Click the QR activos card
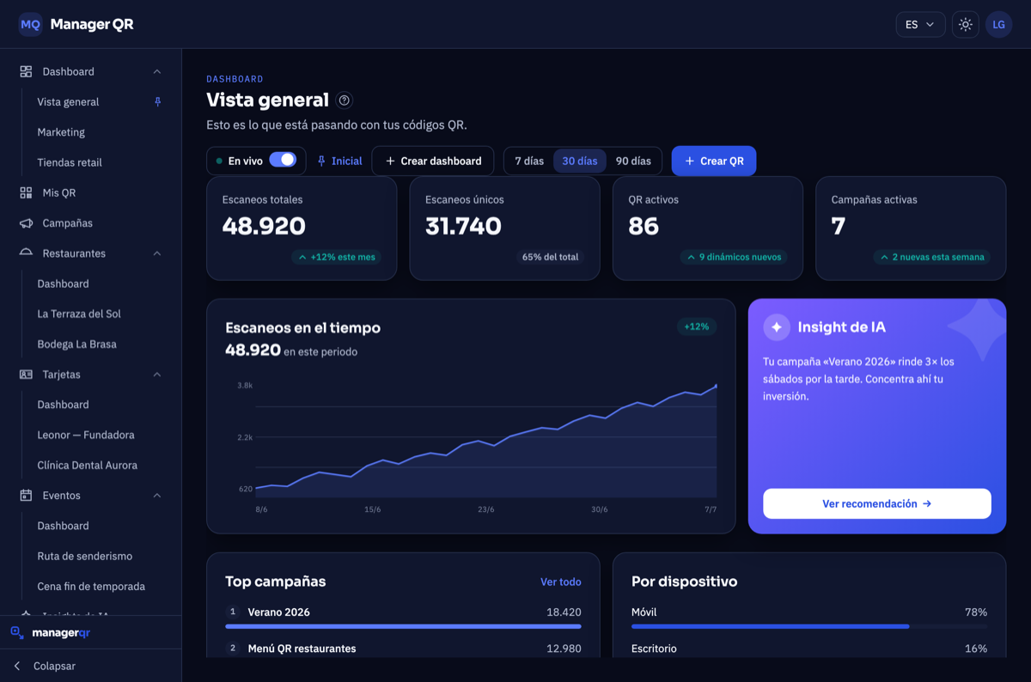This screenshot has width=1031, height=682. click(x=708, y=228)
